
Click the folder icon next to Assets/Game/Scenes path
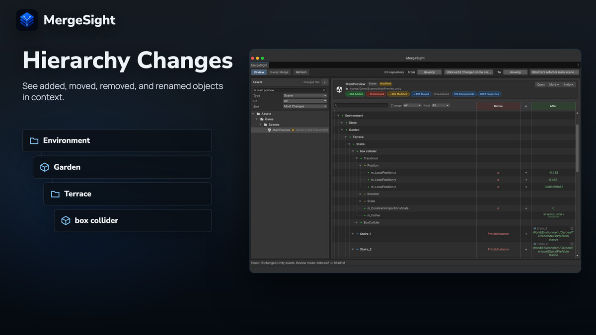(x=347, y=88)
